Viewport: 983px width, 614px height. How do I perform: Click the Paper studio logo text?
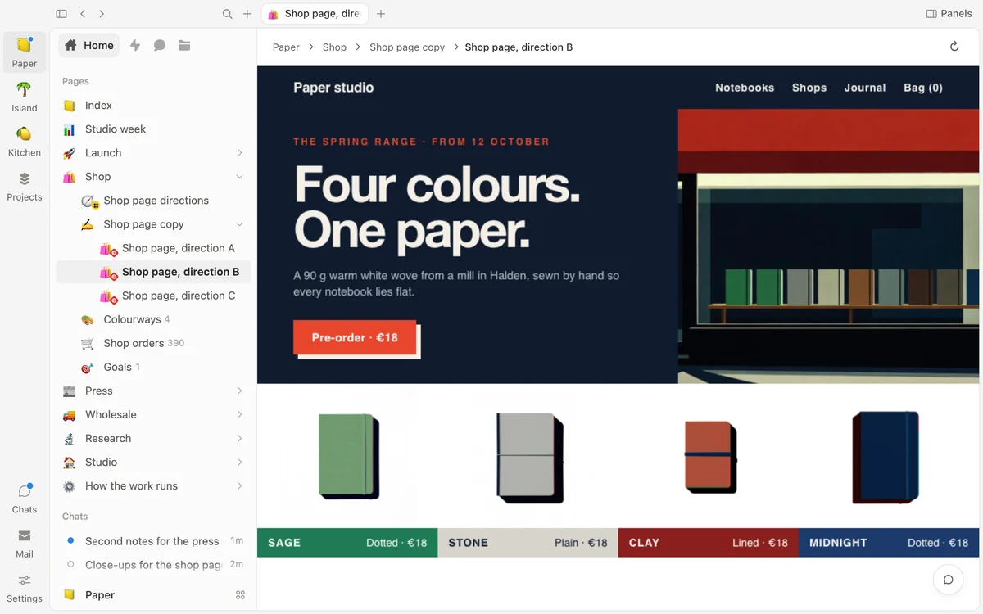point(333,88)
